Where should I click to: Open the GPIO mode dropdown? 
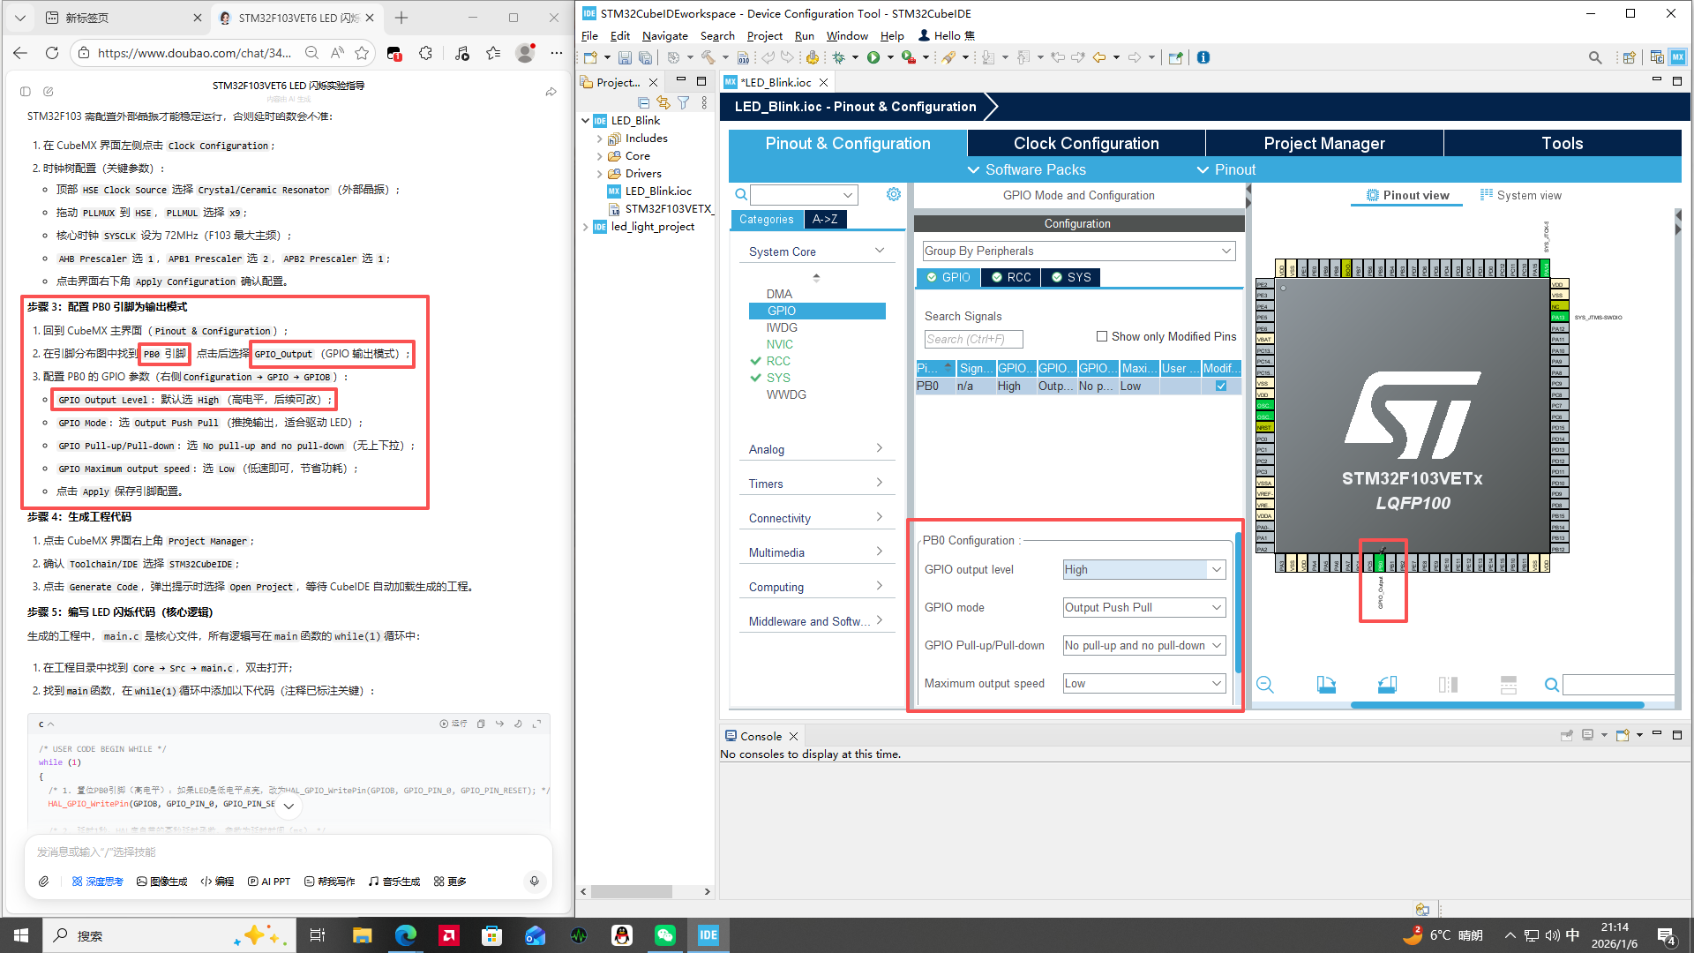(x=1144, y=607)
